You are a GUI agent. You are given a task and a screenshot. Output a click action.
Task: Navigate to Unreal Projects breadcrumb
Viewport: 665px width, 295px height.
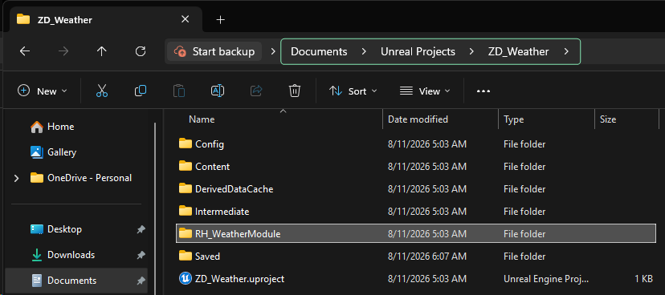coord(418,51)
